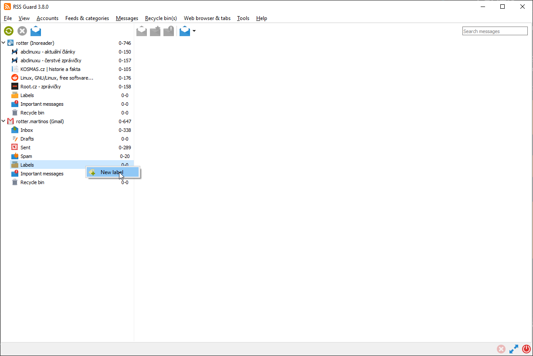Select Root.cz - zprávičky feed
533x356 pixels.
click(x=40, y=87)
